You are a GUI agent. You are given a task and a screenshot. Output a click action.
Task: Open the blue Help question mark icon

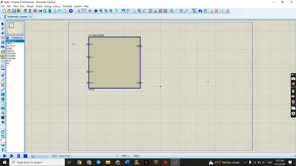pyautogui.click(x=71, y=11)
